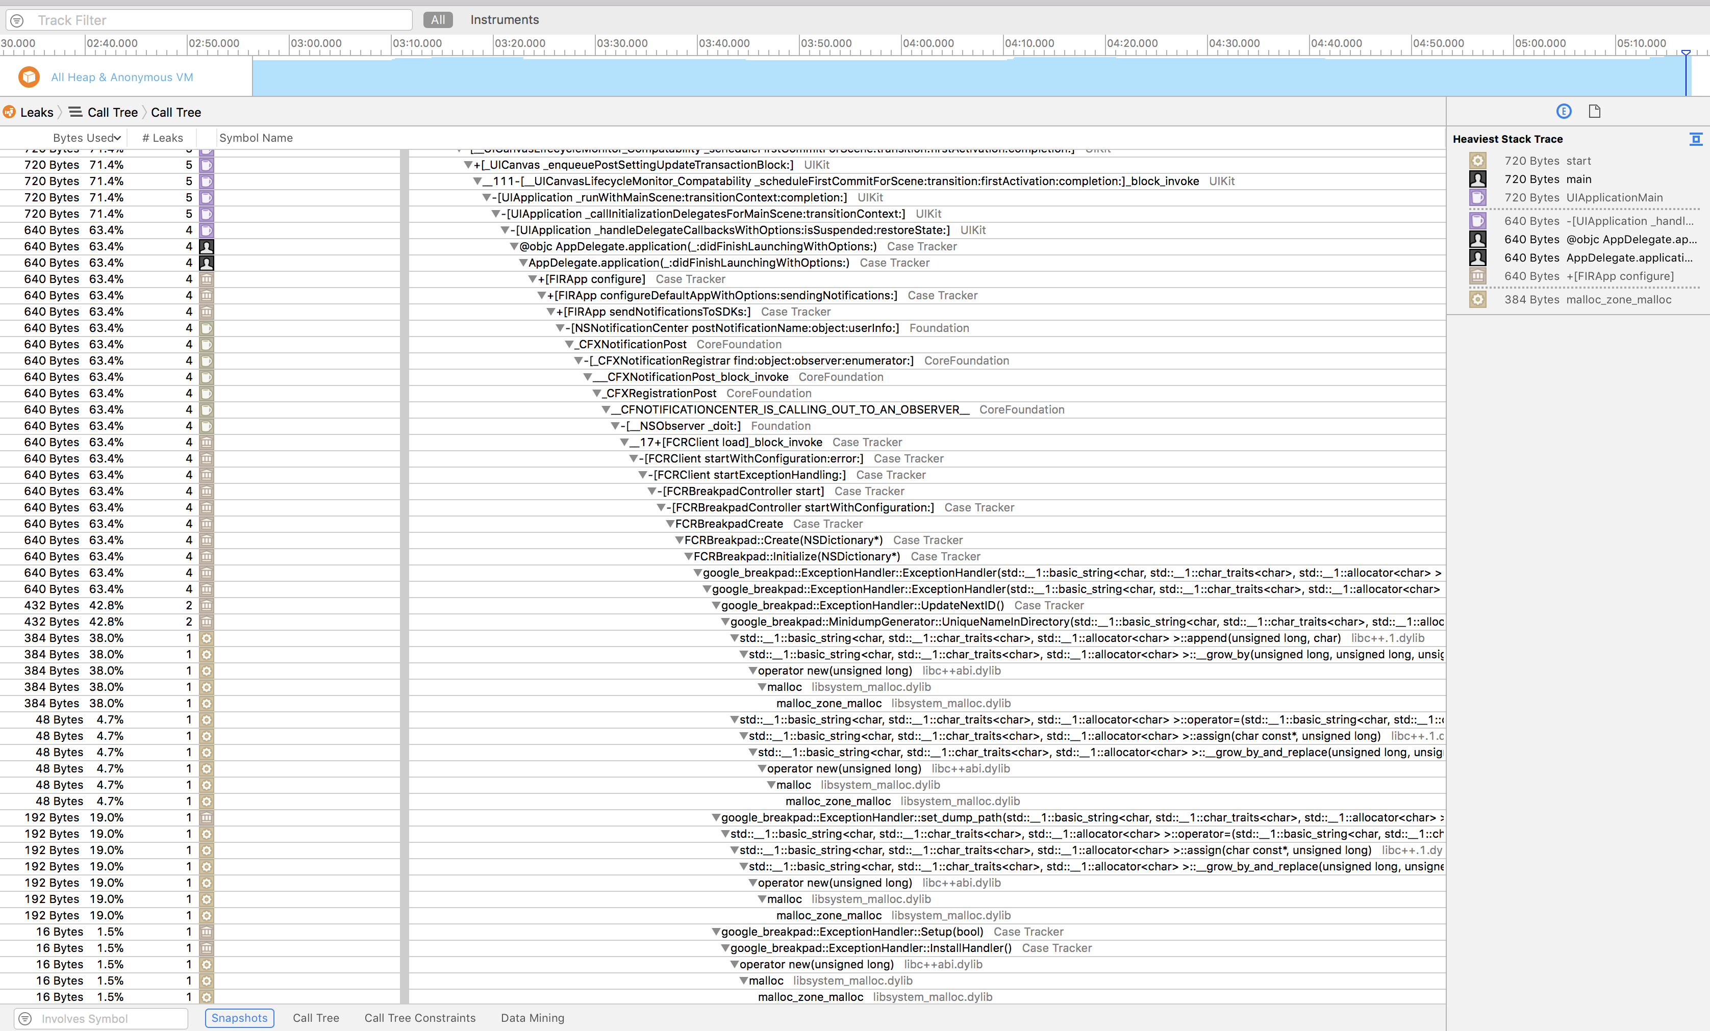
Task: Click the AppDelegate person icon in call tree
Action: (x=206, y=262)
